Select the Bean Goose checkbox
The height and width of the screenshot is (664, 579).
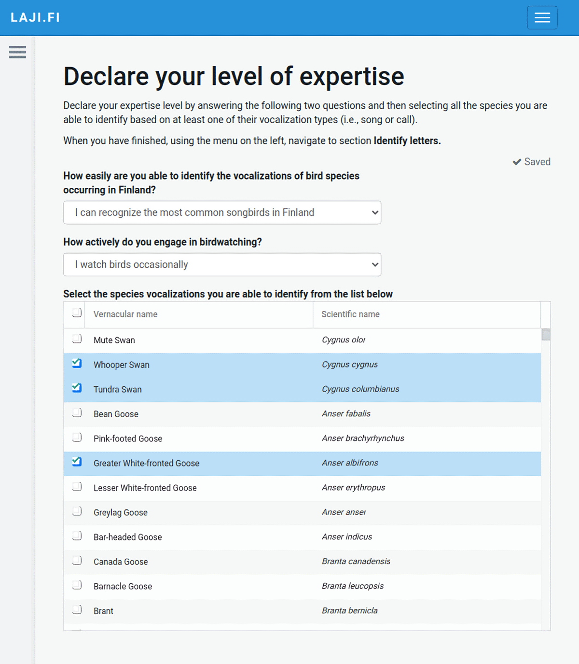77,412
